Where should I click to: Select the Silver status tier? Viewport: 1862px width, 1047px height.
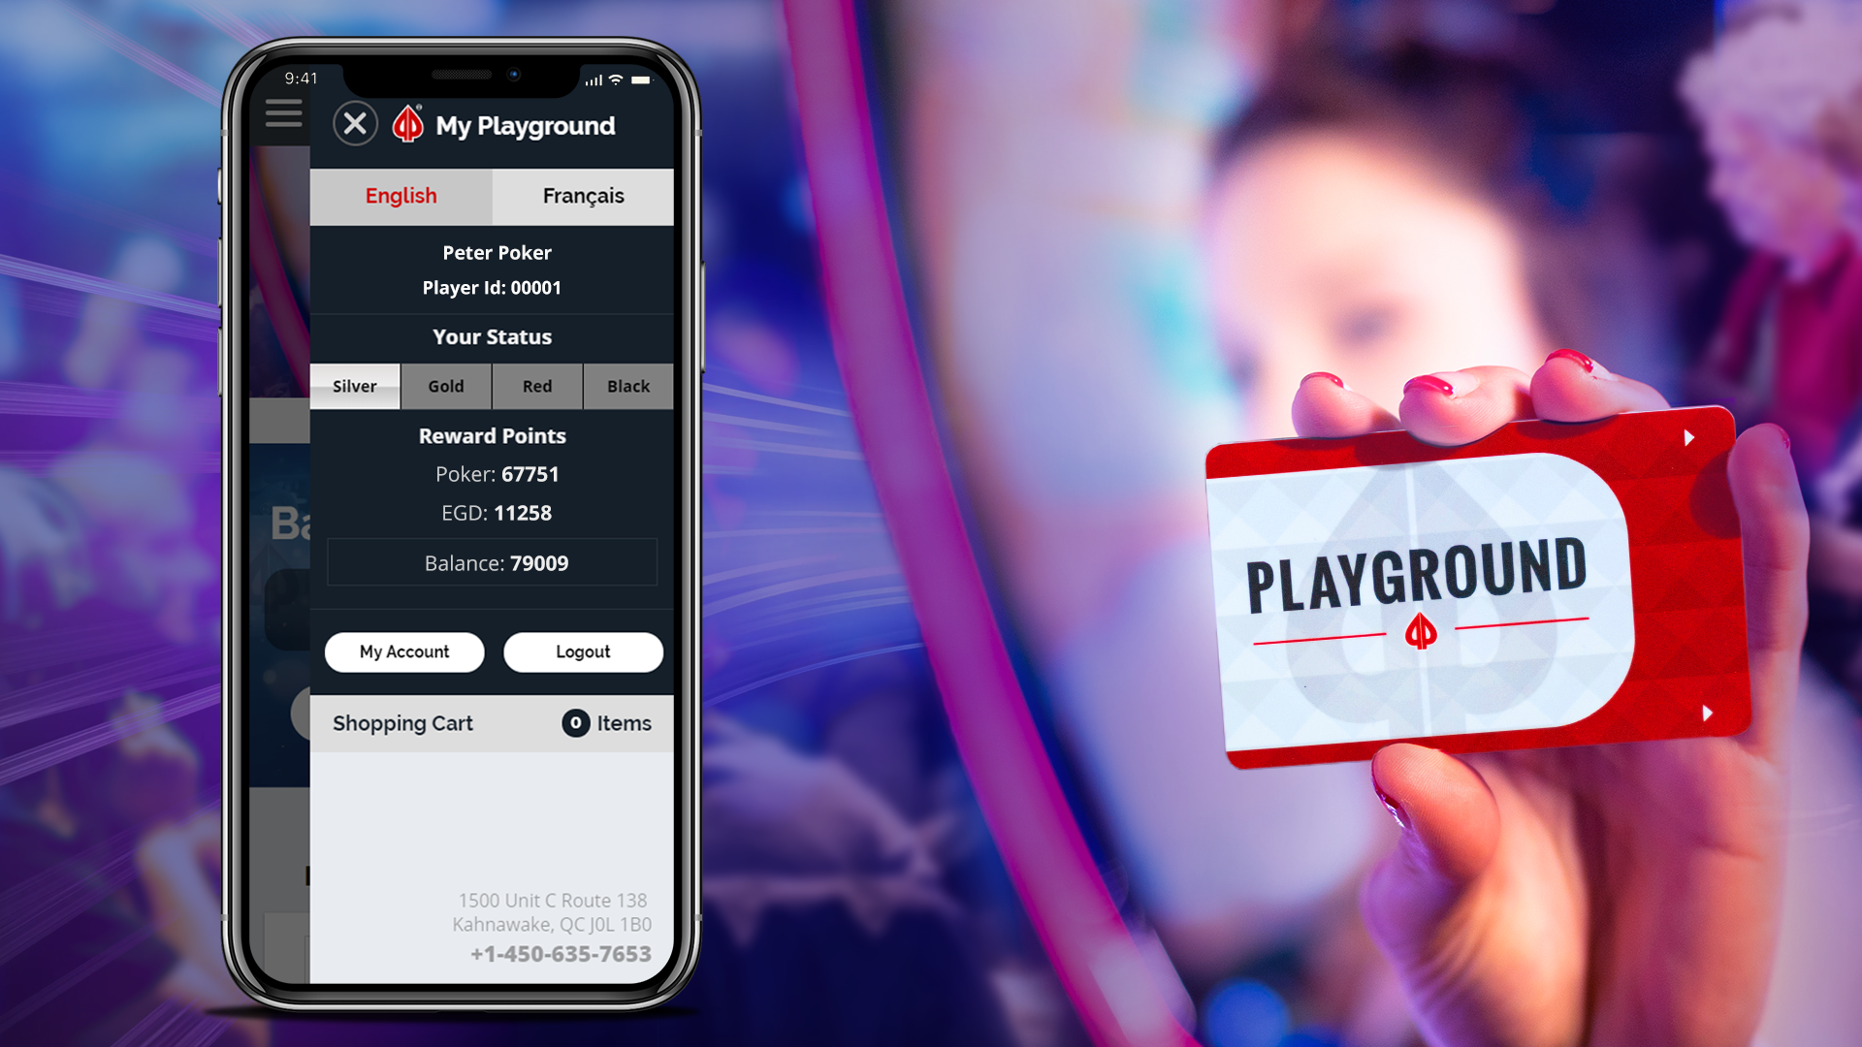[x=356, y=385]
